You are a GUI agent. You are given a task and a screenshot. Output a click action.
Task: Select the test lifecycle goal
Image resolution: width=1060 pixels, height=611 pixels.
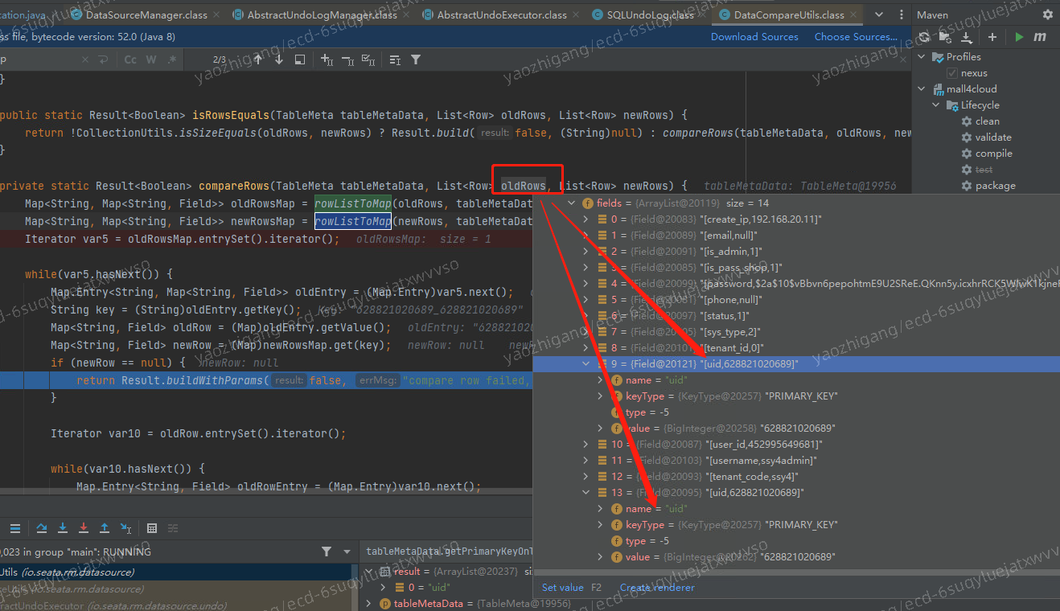pyautogui.click(x=984, y=170)
